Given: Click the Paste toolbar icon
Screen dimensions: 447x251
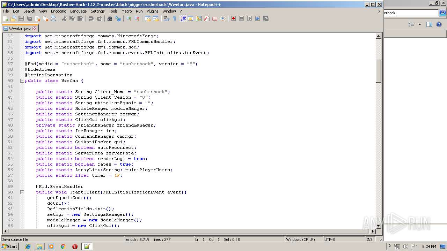Looking at the screenshot, I should (x=80, y=18).
